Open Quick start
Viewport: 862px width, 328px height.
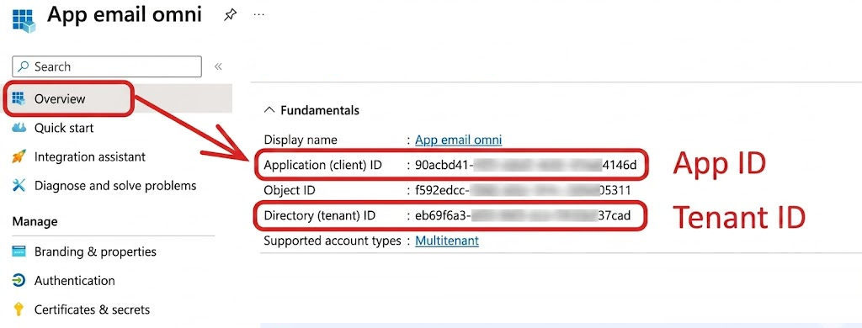64,128
